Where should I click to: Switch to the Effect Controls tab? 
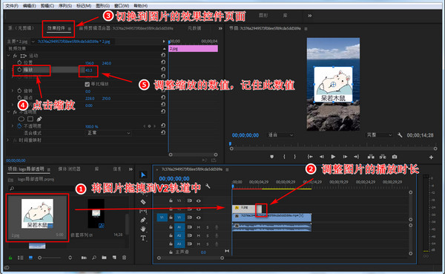click(x=56, y=28)
